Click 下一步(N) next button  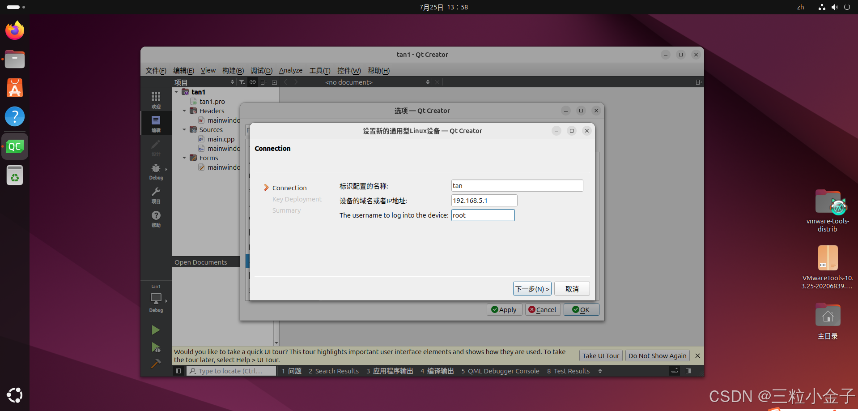pyautogui.click(x=532, y=289)
